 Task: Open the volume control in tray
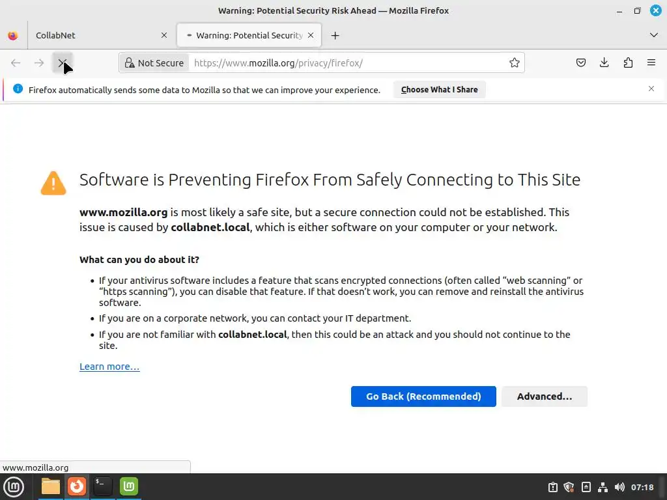[x=619, y=487]
